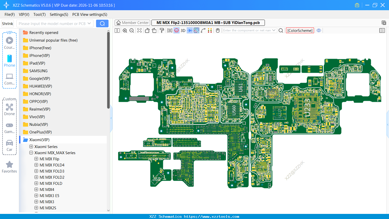Select the Car category
The height and width of the screenshot is (219, 389).
tap(9, 145)
